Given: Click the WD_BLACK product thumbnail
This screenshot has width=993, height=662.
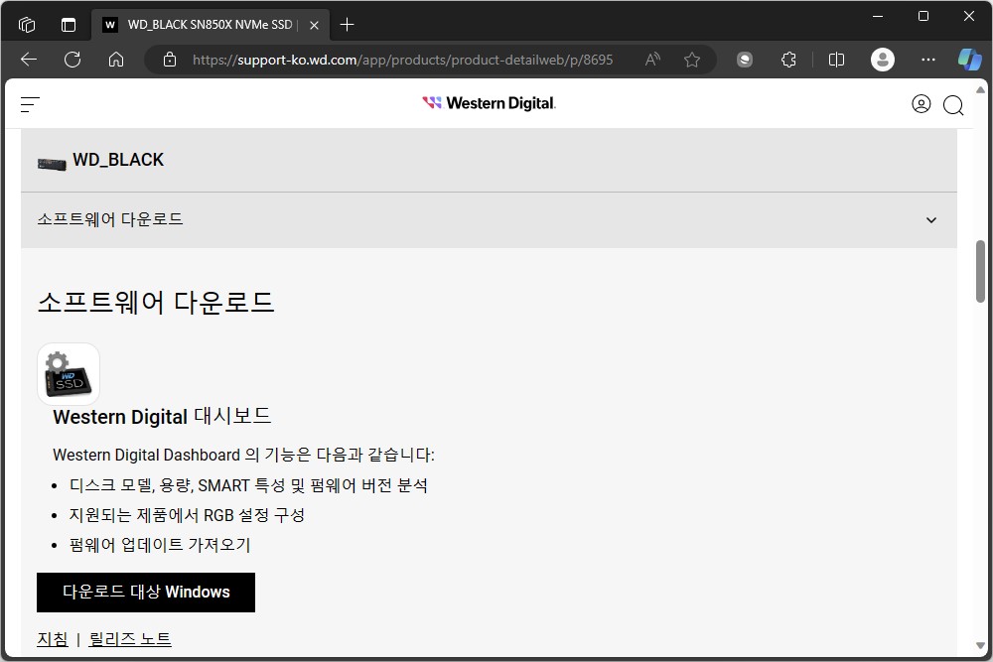Looking at the screenshot, I should [52, 164].
